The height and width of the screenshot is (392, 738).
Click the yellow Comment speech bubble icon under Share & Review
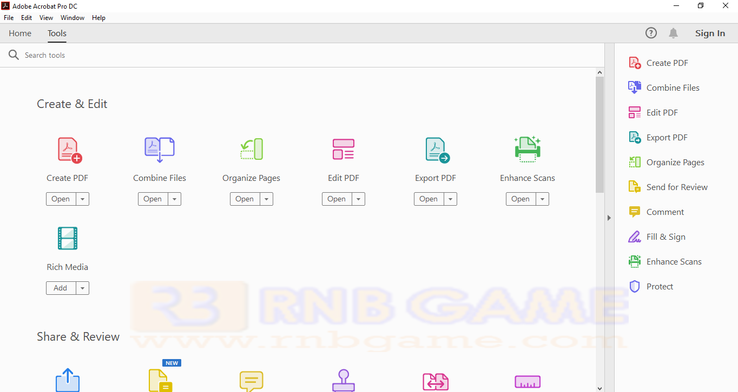[252, 381]
